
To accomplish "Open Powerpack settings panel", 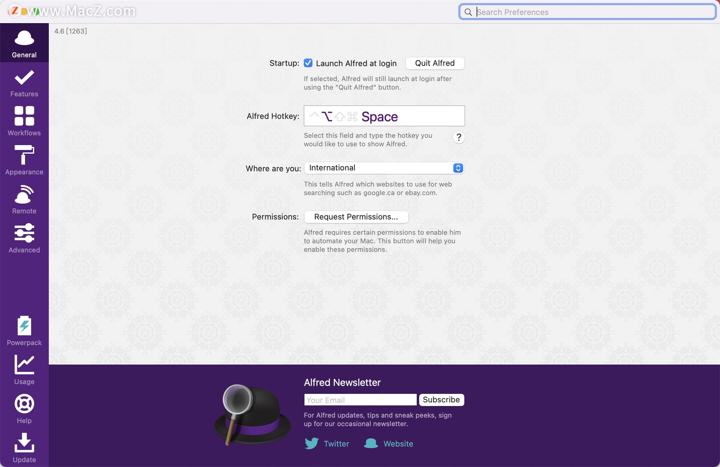I will [24, 330].
